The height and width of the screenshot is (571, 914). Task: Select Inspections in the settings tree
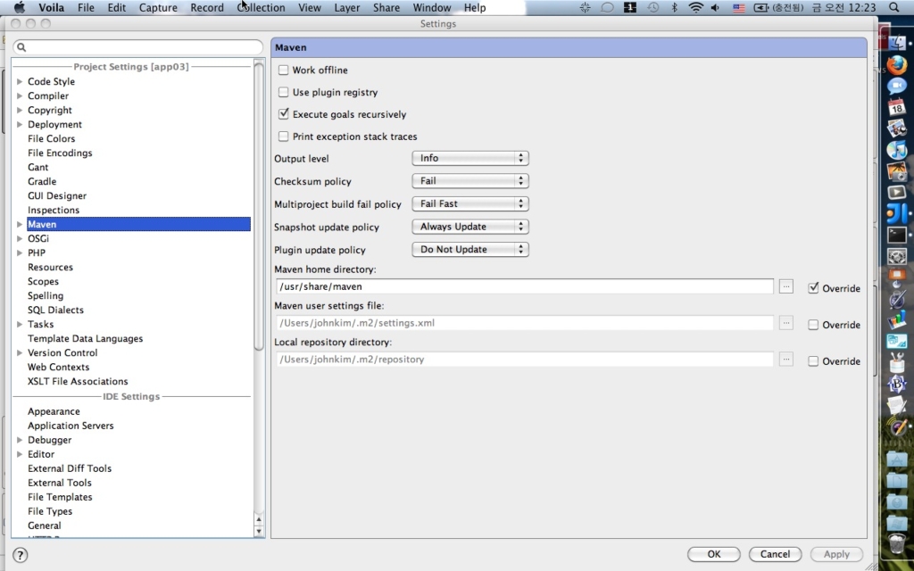click(54, 210)
